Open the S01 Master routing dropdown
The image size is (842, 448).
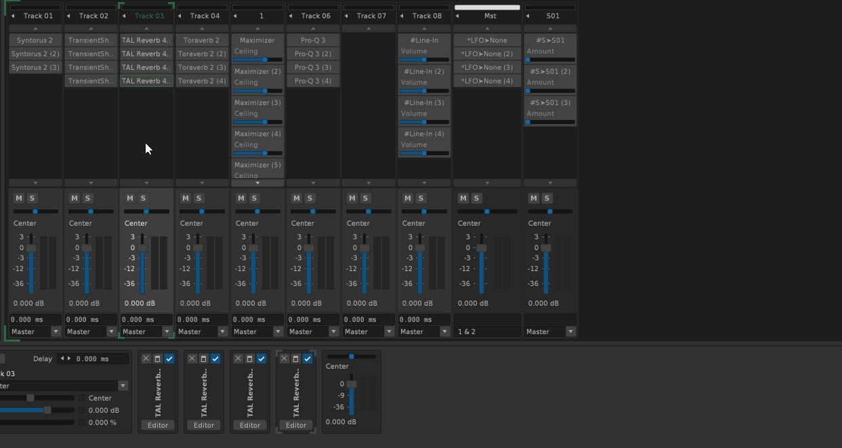[x=570, y=331]
